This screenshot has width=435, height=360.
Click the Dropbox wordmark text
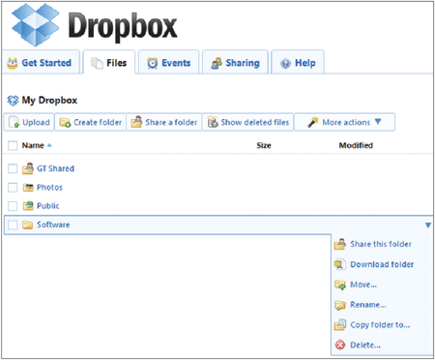123,27
